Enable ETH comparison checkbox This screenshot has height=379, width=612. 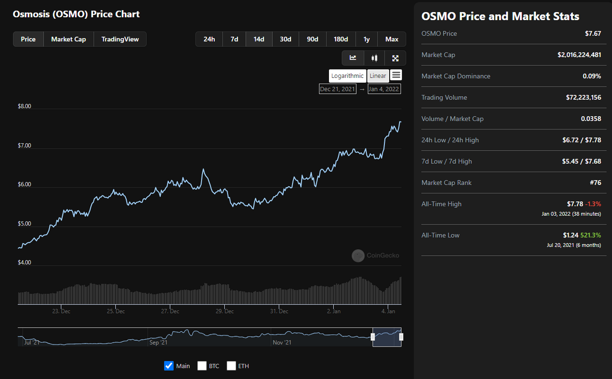pos(231,366)
